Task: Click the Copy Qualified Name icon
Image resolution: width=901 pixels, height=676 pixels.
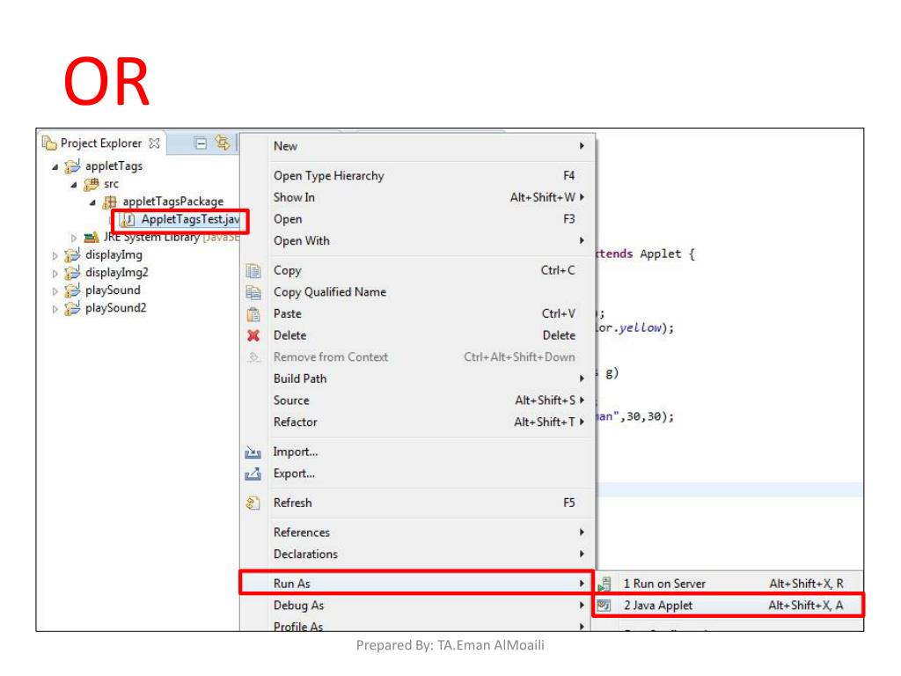Action: [253, 292]
